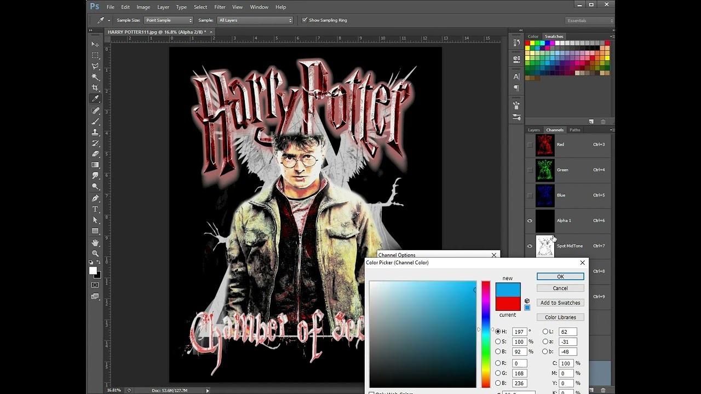Hide the Alpha 1 channel eye
Image resolution: width=701 pixels, height=394 pixels.
(530, 221)
